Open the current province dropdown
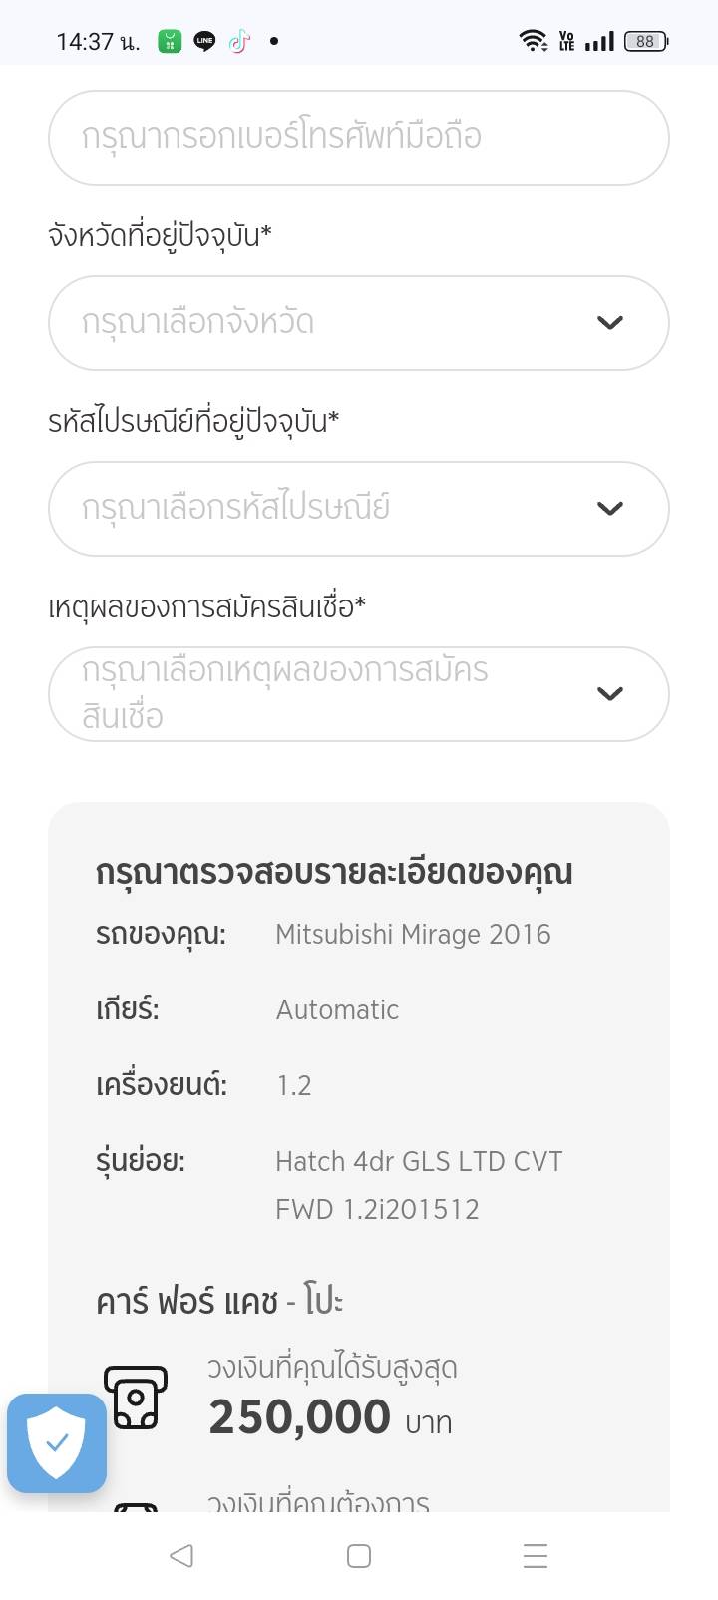718x1600 pixels. point(358,323)
